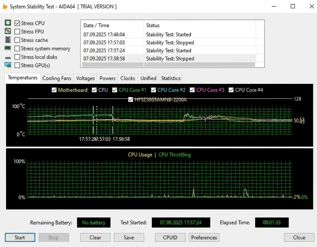Maximize the AIDA64 window
Viewport: 317px width, 247px height.
[x=293, y=6]
